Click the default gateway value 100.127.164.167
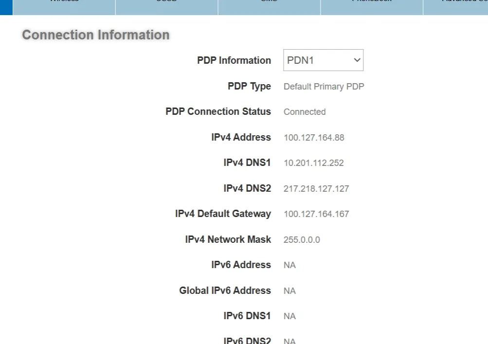This screenshot has height=344, width=488. click(316, 214)
